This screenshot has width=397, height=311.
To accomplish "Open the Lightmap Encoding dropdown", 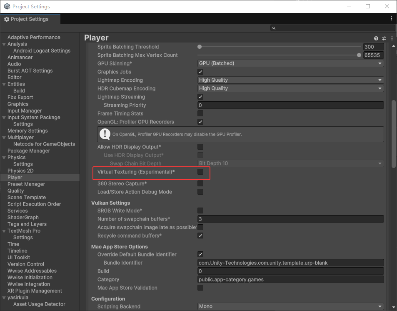I will pos(290,80).
